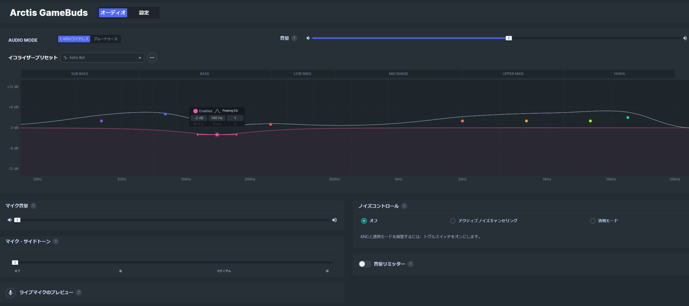
Task: Toggle the pink Enabled band indicator
Action: click(196, 111)
